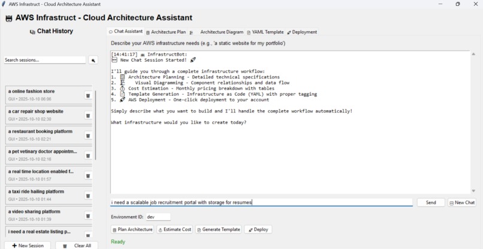Click the Environment ID field

coord(158,217)
